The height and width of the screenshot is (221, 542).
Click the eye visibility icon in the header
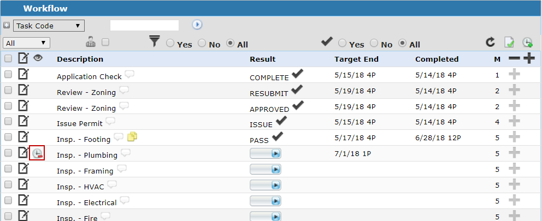38,58
